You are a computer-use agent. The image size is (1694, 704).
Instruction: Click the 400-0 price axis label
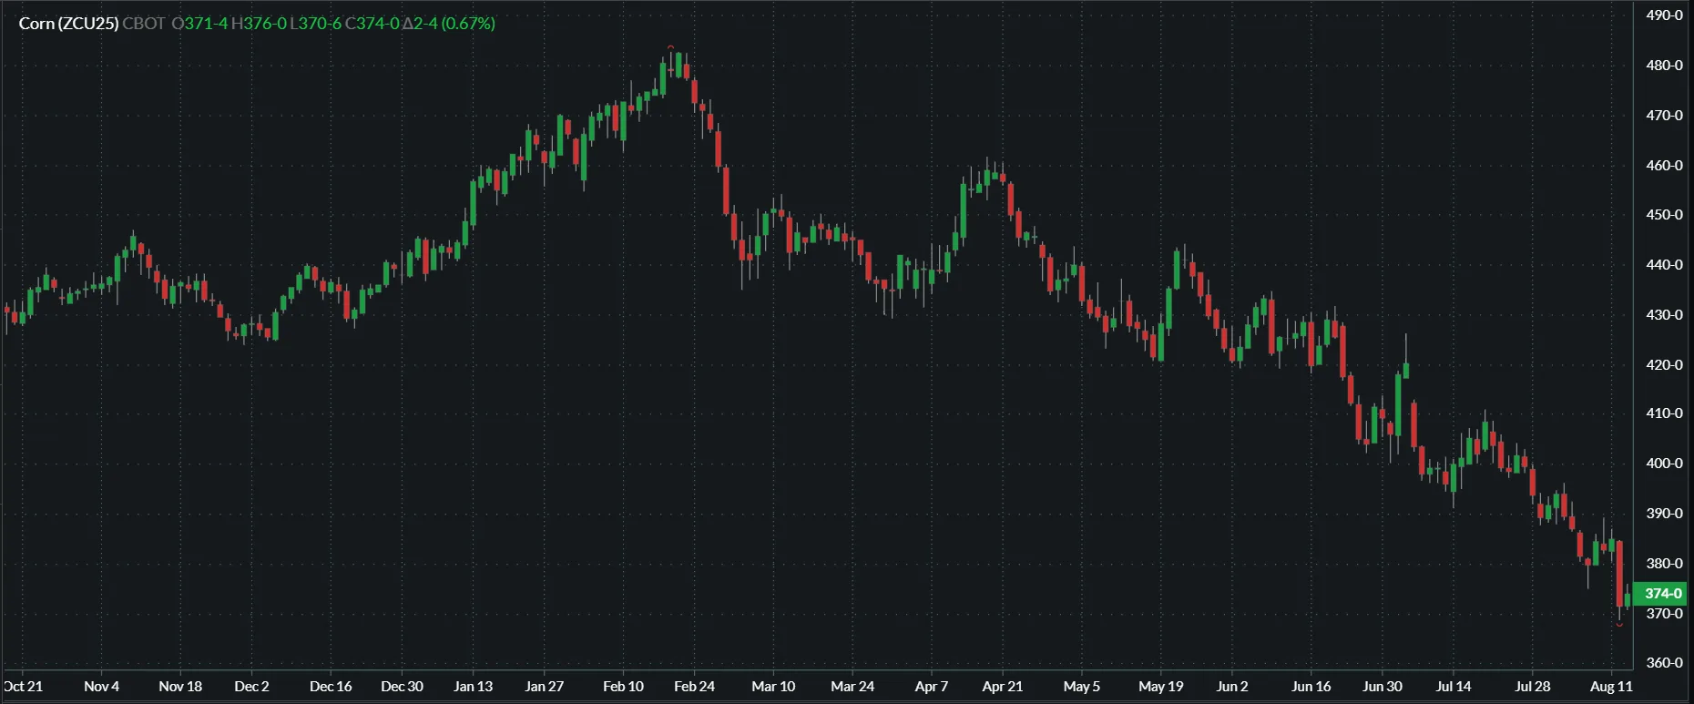coord(1664,464)
